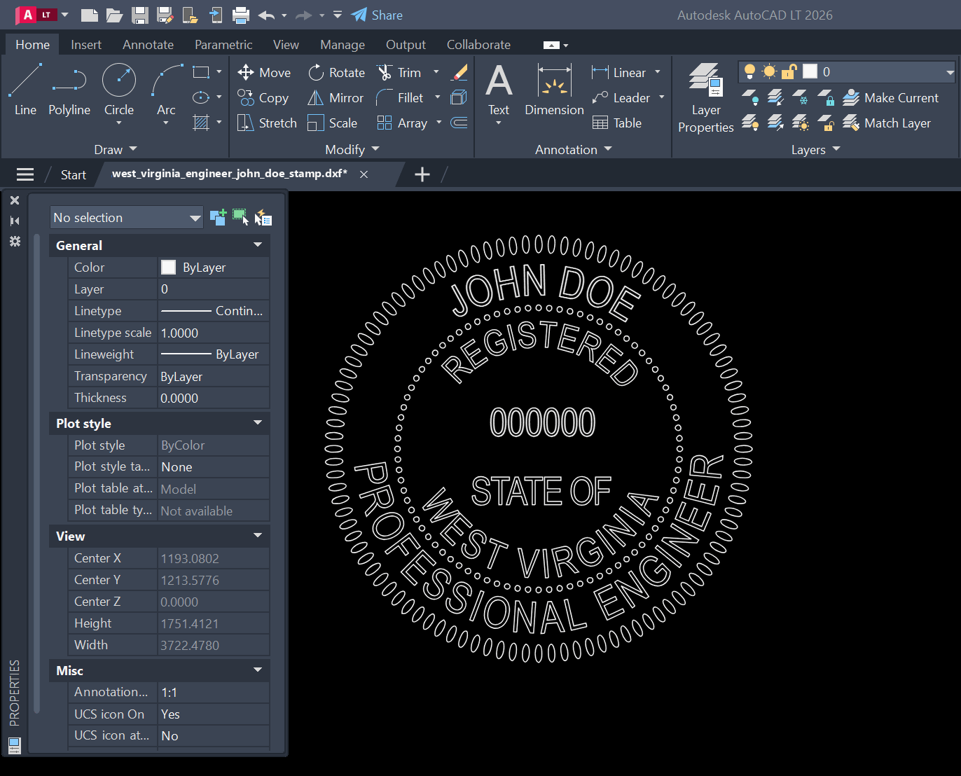Click the Move command button
This screenshot has width=961, height=776.
[264, 72]
